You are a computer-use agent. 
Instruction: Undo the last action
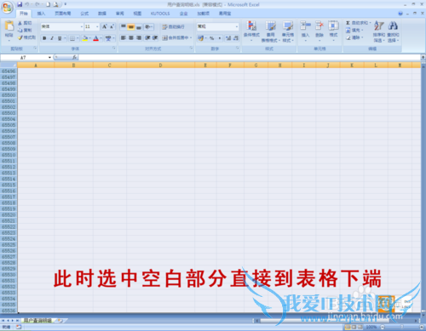pos(27,4)
